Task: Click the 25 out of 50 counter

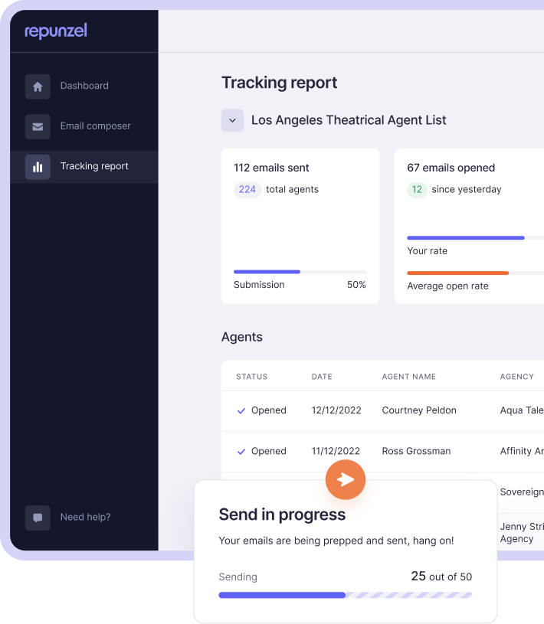Action: pyautogui.click(x=441, y=577)
